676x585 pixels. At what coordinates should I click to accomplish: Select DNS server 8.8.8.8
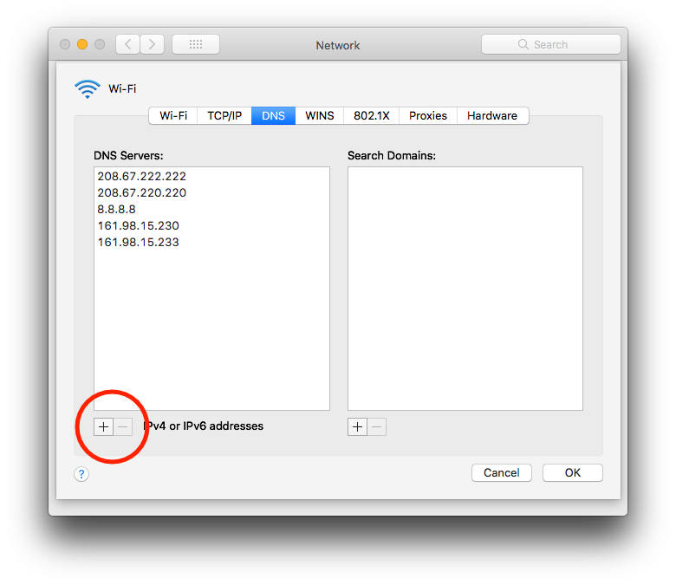(211, 209)
